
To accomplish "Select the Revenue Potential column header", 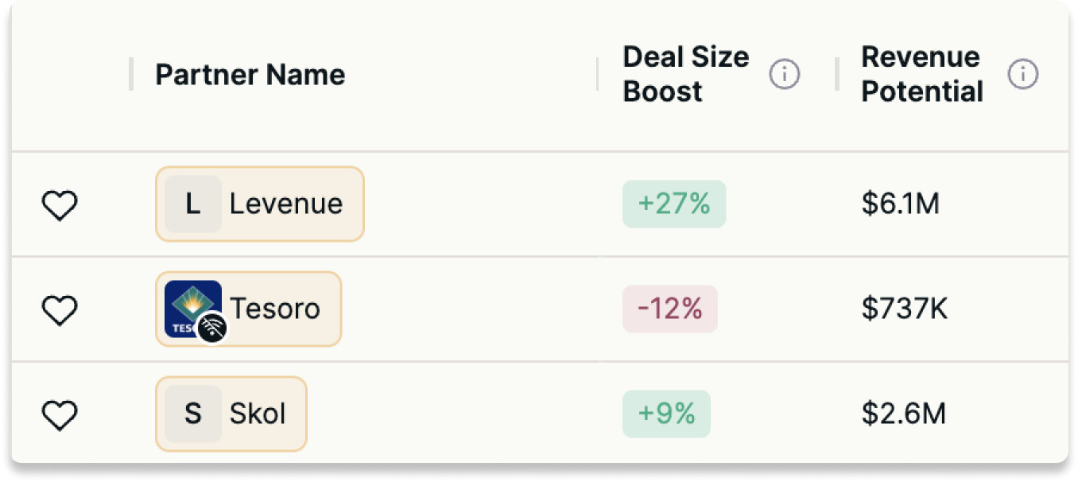I will pyautogui.click(x=922, y=75).
